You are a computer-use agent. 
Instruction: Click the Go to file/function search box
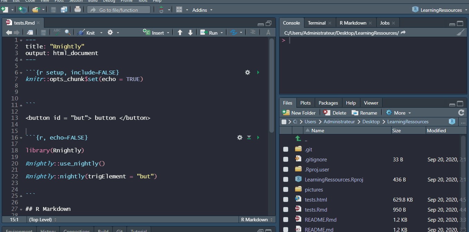click(119, 10)
